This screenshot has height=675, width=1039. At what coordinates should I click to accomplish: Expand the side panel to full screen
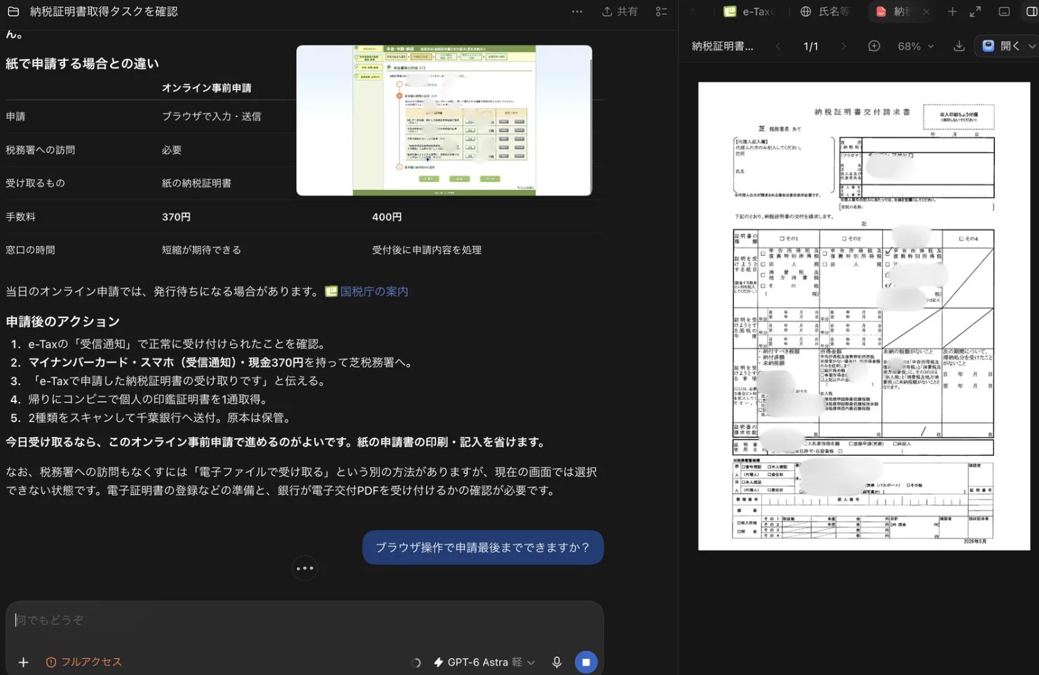[x=975, y=11]
